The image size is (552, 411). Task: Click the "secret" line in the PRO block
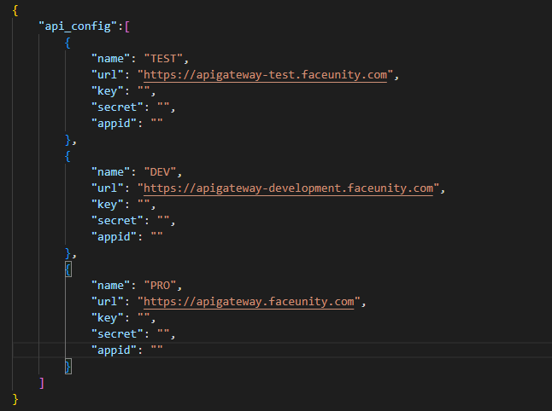pyautogui.click(x=133, y=334)
